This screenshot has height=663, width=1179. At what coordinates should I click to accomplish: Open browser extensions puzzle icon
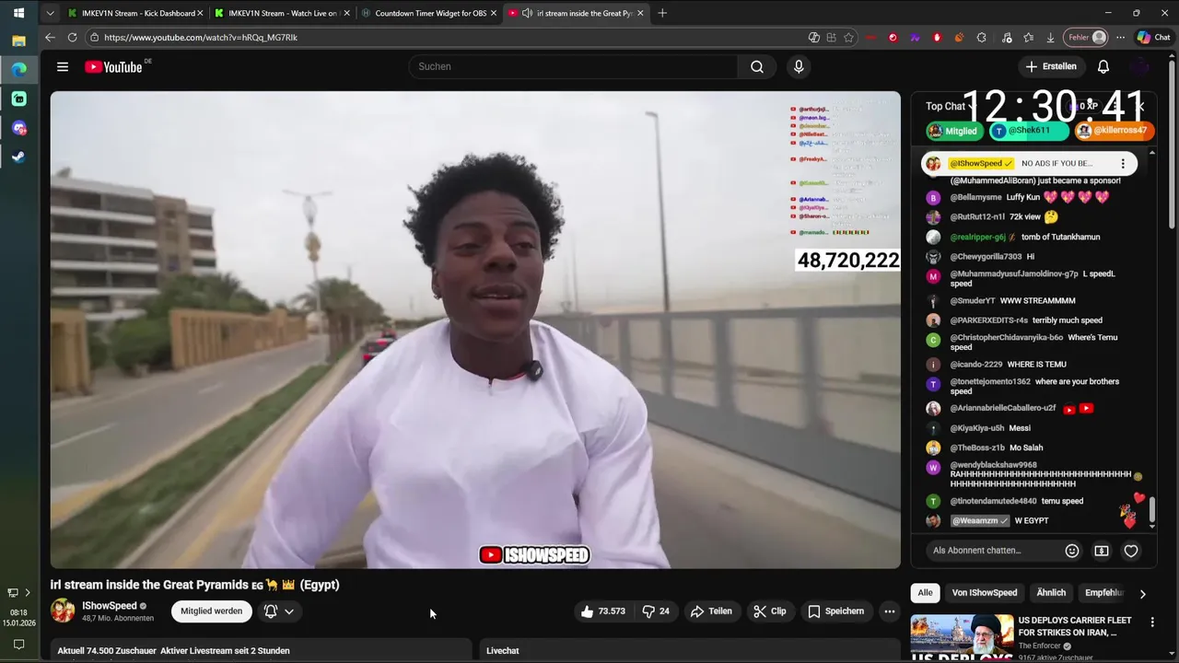click(x=981, y=38)
